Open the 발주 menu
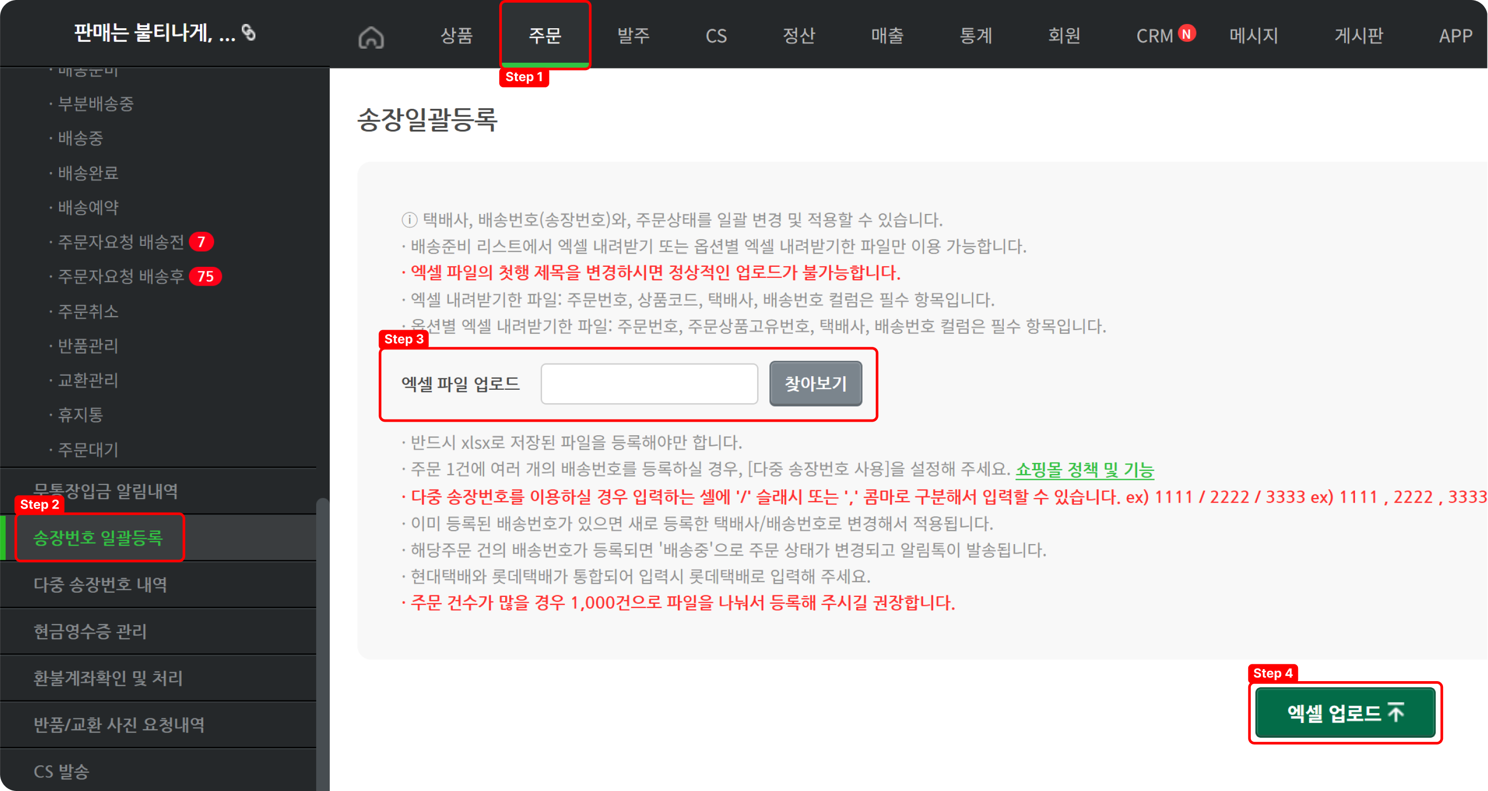 pos(633,35)
